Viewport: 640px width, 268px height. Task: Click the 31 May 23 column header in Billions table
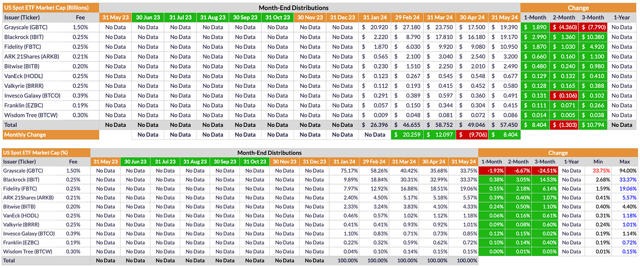[116, 18]
